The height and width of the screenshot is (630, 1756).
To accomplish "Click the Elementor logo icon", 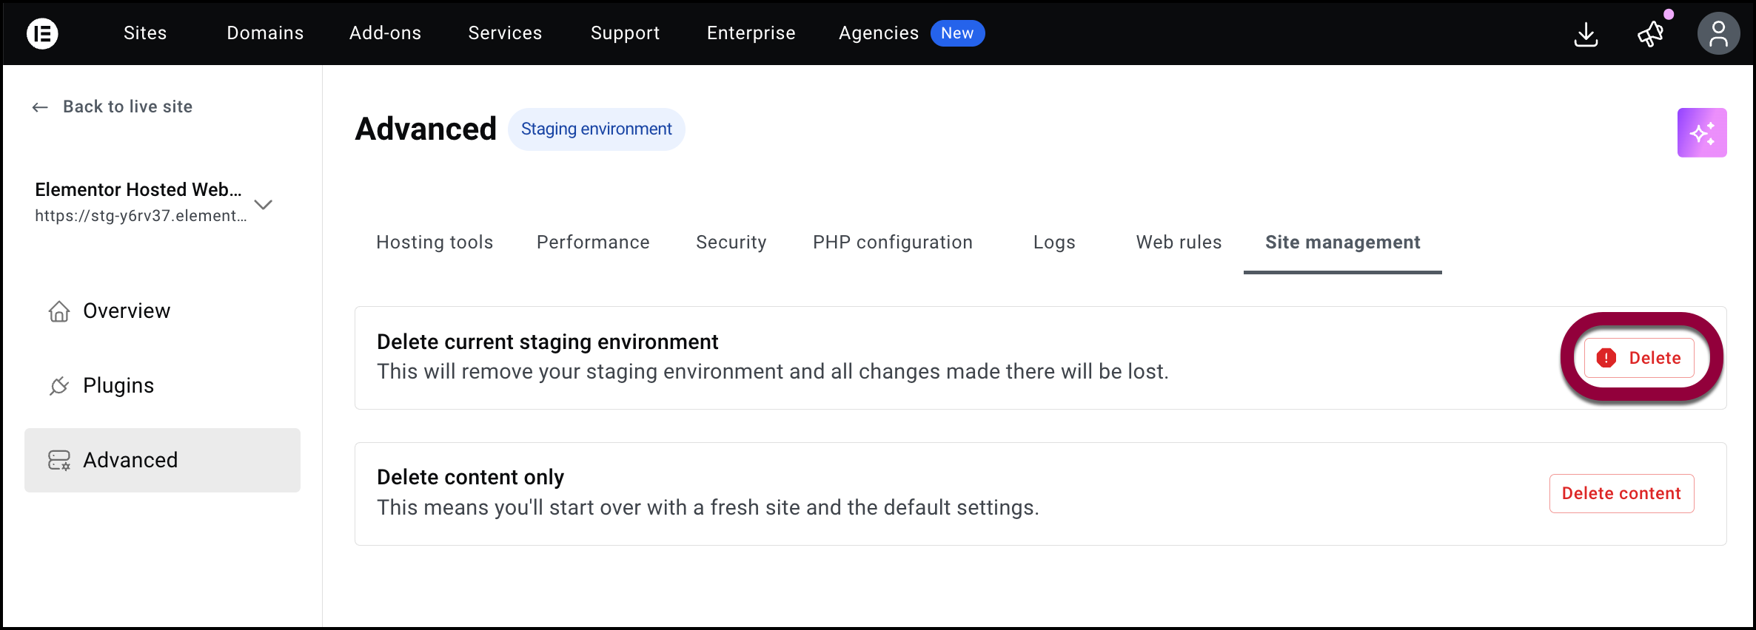I will (x=42, y=33).
